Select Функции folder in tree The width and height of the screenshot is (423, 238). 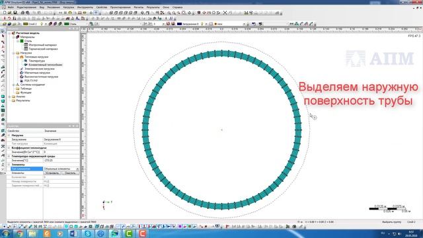tap(26, 93)
